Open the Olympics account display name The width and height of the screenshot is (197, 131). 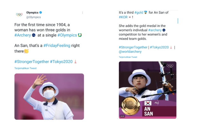click(x=32, y=12)
